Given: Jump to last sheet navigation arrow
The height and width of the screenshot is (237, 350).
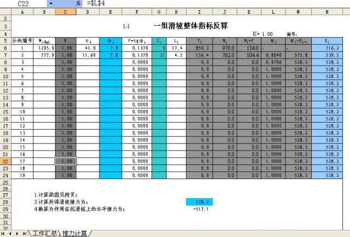Looking at the screenshot, I should pos(24,234).
